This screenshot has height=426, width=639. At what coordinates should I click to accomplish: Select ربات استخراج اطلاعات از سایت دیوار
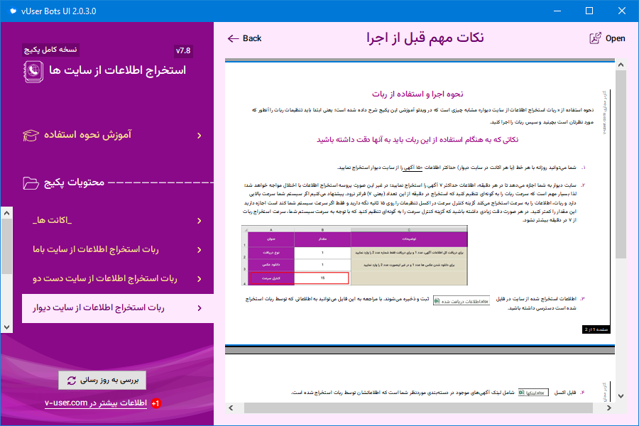[118, 308]
